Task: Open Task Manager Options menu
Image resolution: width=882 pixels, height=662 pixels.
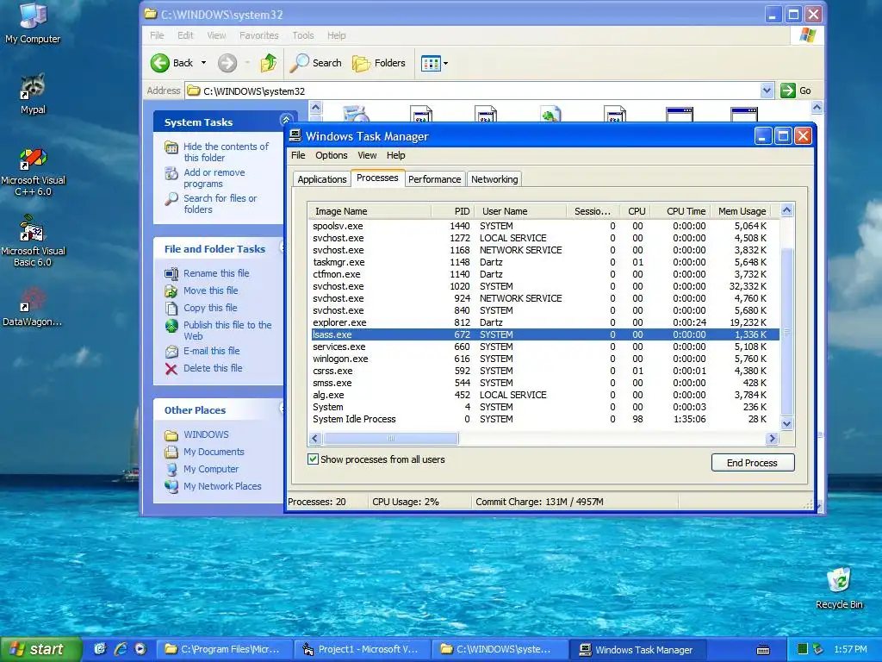Action: click(332, 155)
